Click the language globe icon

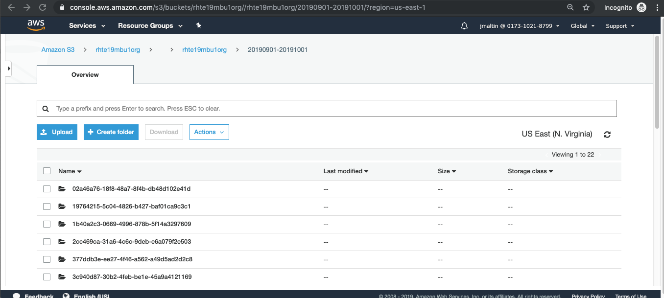tap(66, 296)
